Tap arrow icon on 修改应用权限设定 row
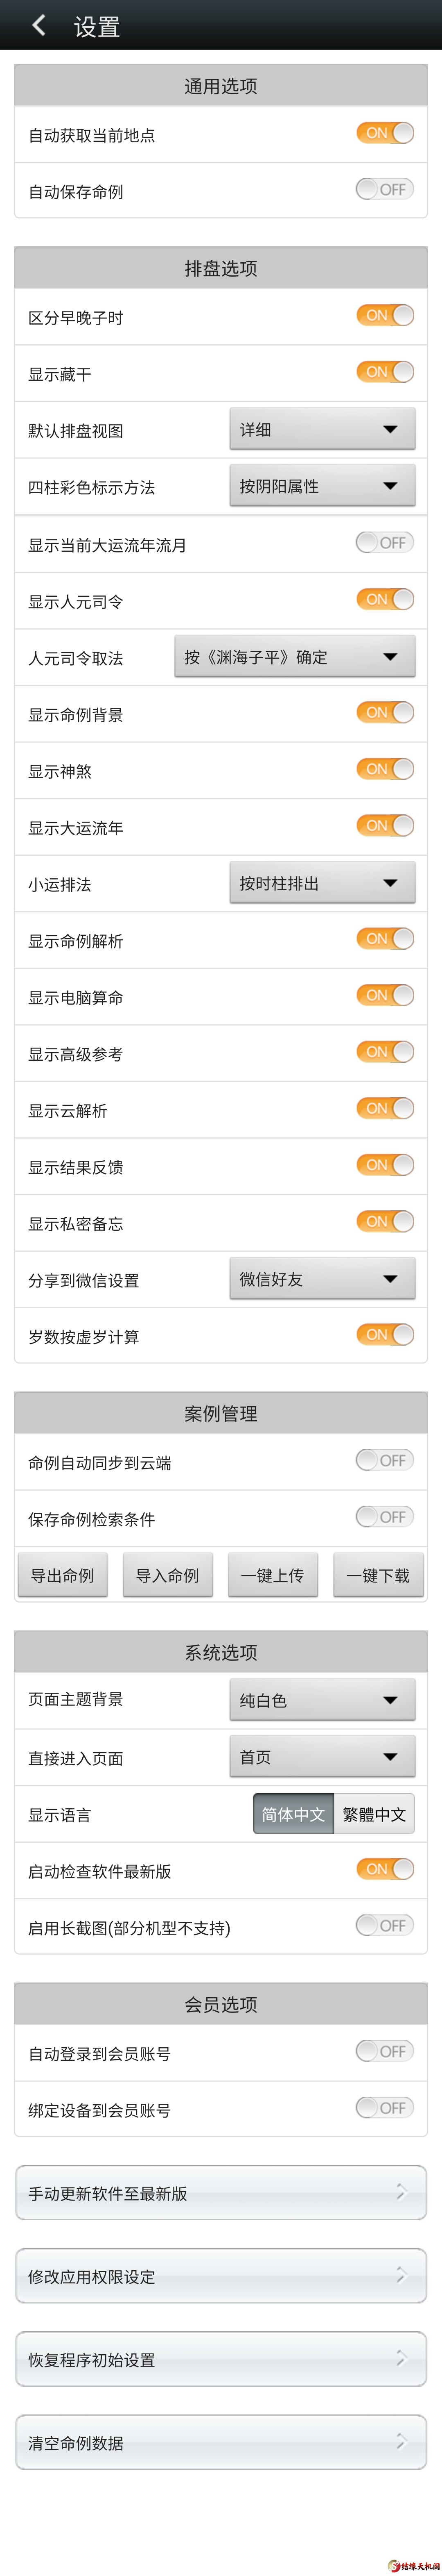 [x=400, y=2275]
